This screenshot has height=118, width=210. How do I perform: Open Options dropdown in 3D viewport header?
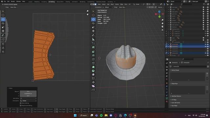[161, 7]
